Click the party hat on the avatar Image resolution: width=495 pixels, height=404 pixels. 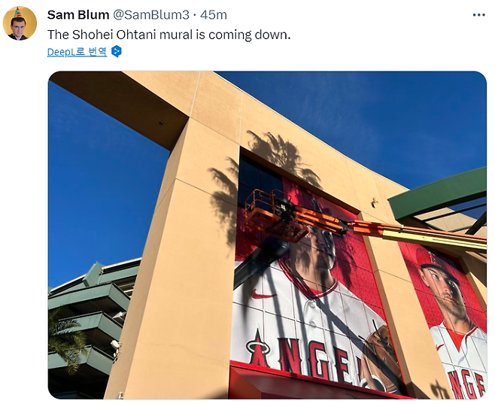[x=17, y=12]
